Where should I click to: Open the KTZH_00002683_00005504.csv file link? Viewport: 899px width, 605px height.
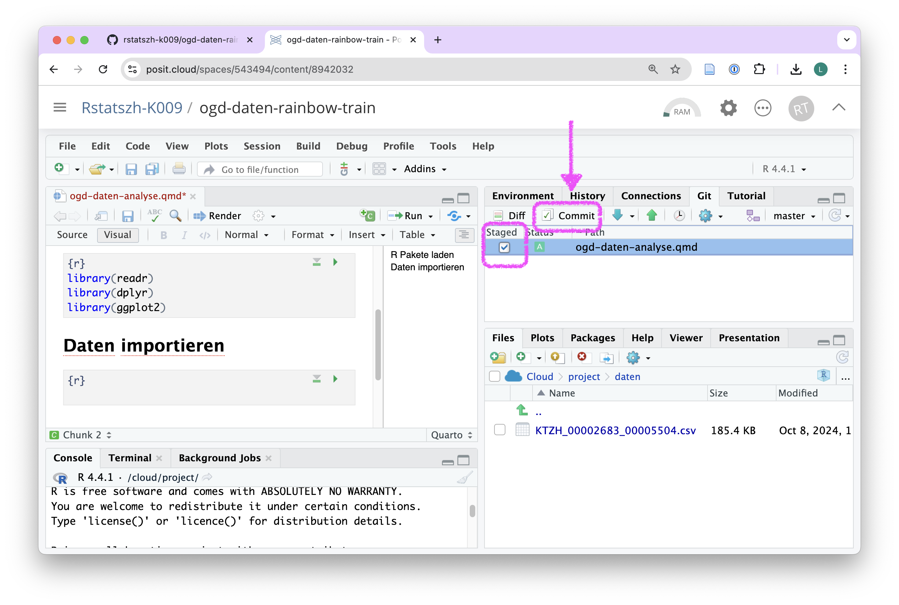click(615, 430)
